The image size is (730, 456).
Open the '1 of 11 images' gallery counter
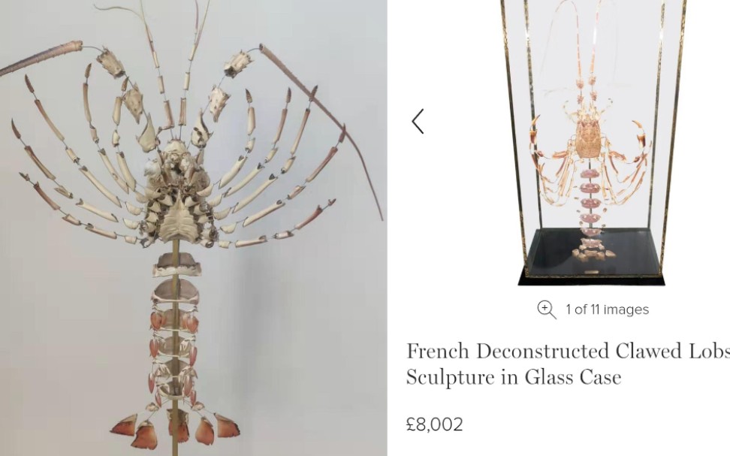607,310
